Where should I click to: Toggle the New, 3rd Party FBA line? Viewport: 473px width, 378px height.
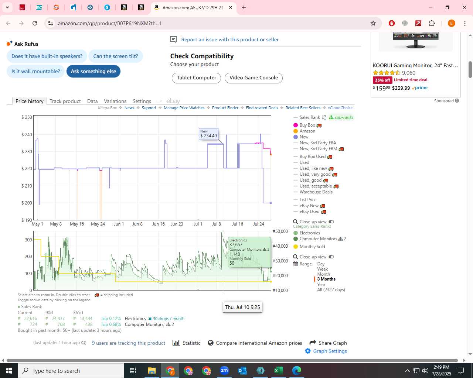[315, 143]
